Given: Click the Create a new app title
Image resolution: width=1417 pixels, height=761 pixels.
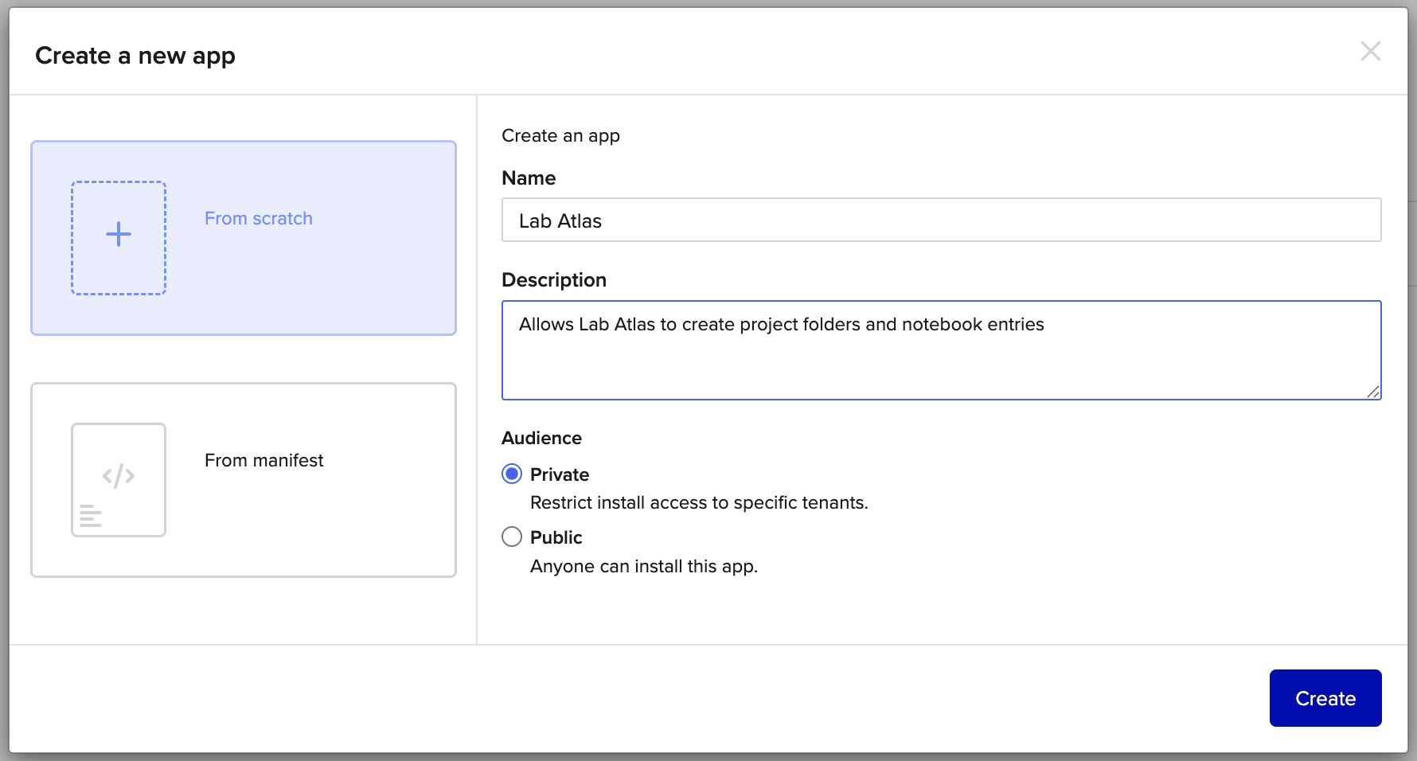Looking at the screenshot, I should pyautogui.click(x=135, y=56).
